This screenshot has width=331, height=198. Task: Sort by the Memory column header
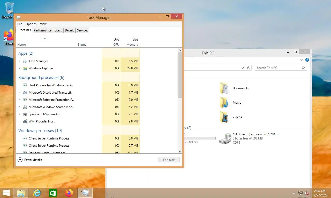(130, 42)
